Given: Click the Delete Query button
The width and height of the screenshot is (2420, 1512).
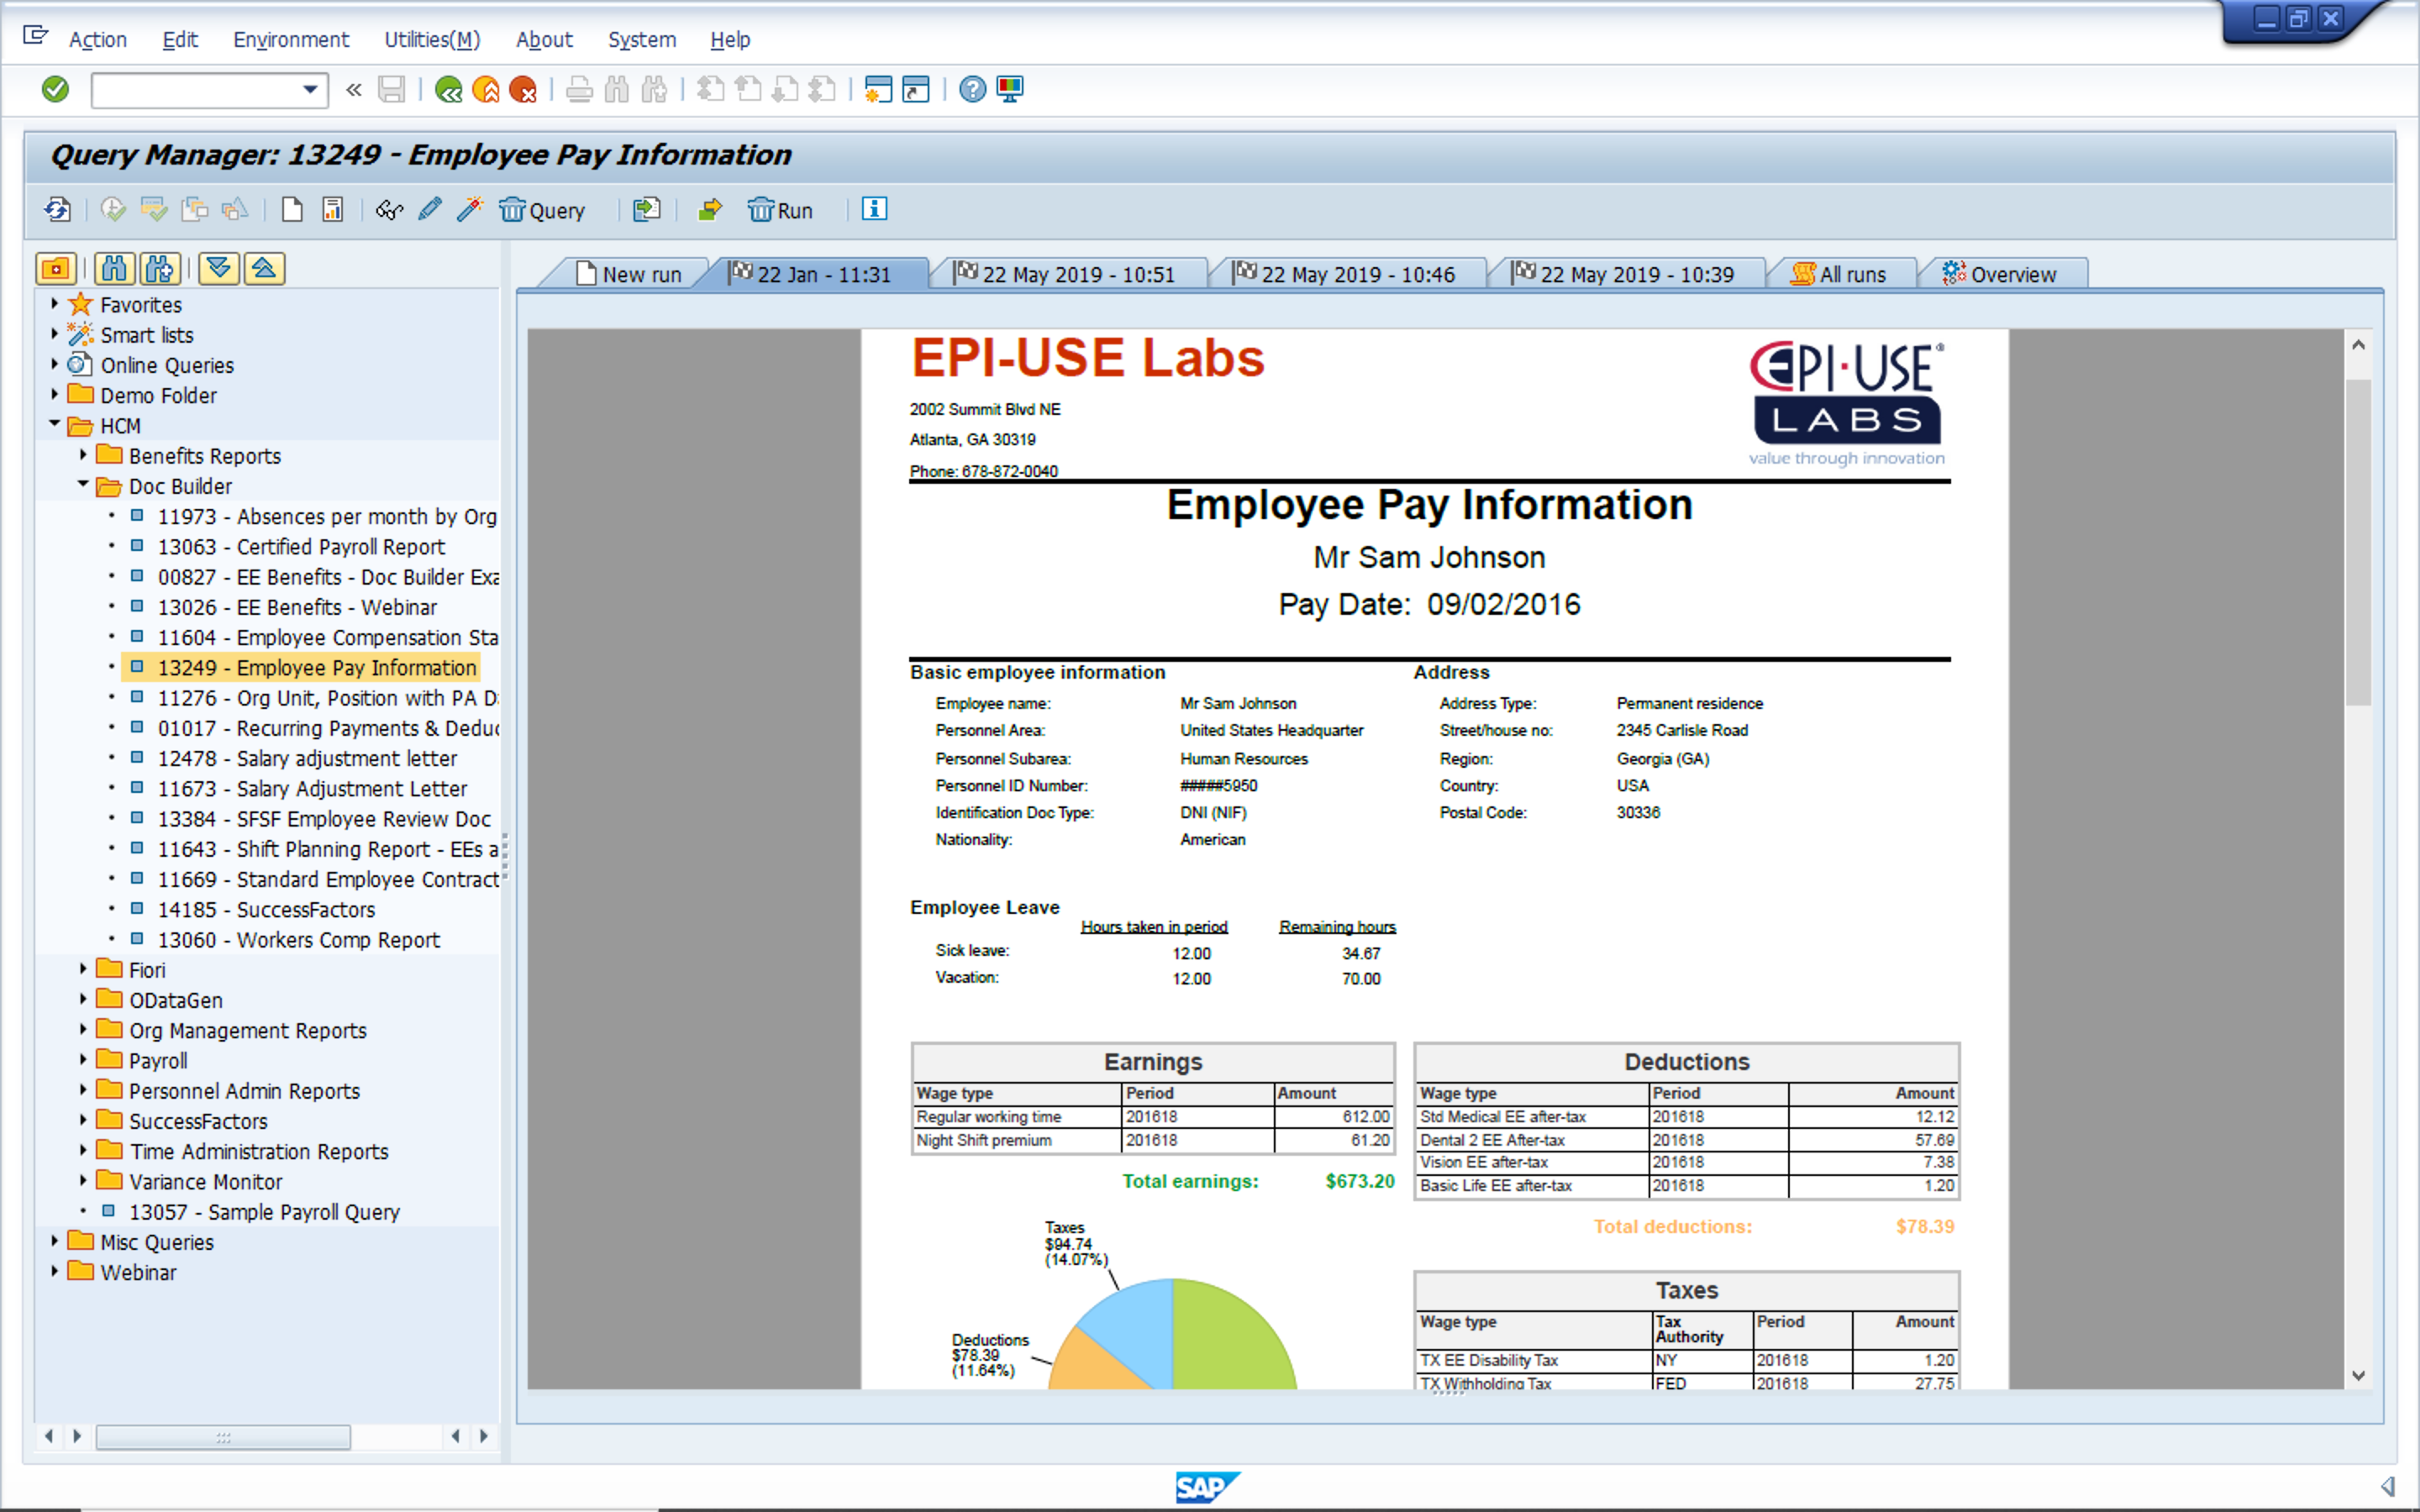Looking at the screenshot, I should (542, 210).
